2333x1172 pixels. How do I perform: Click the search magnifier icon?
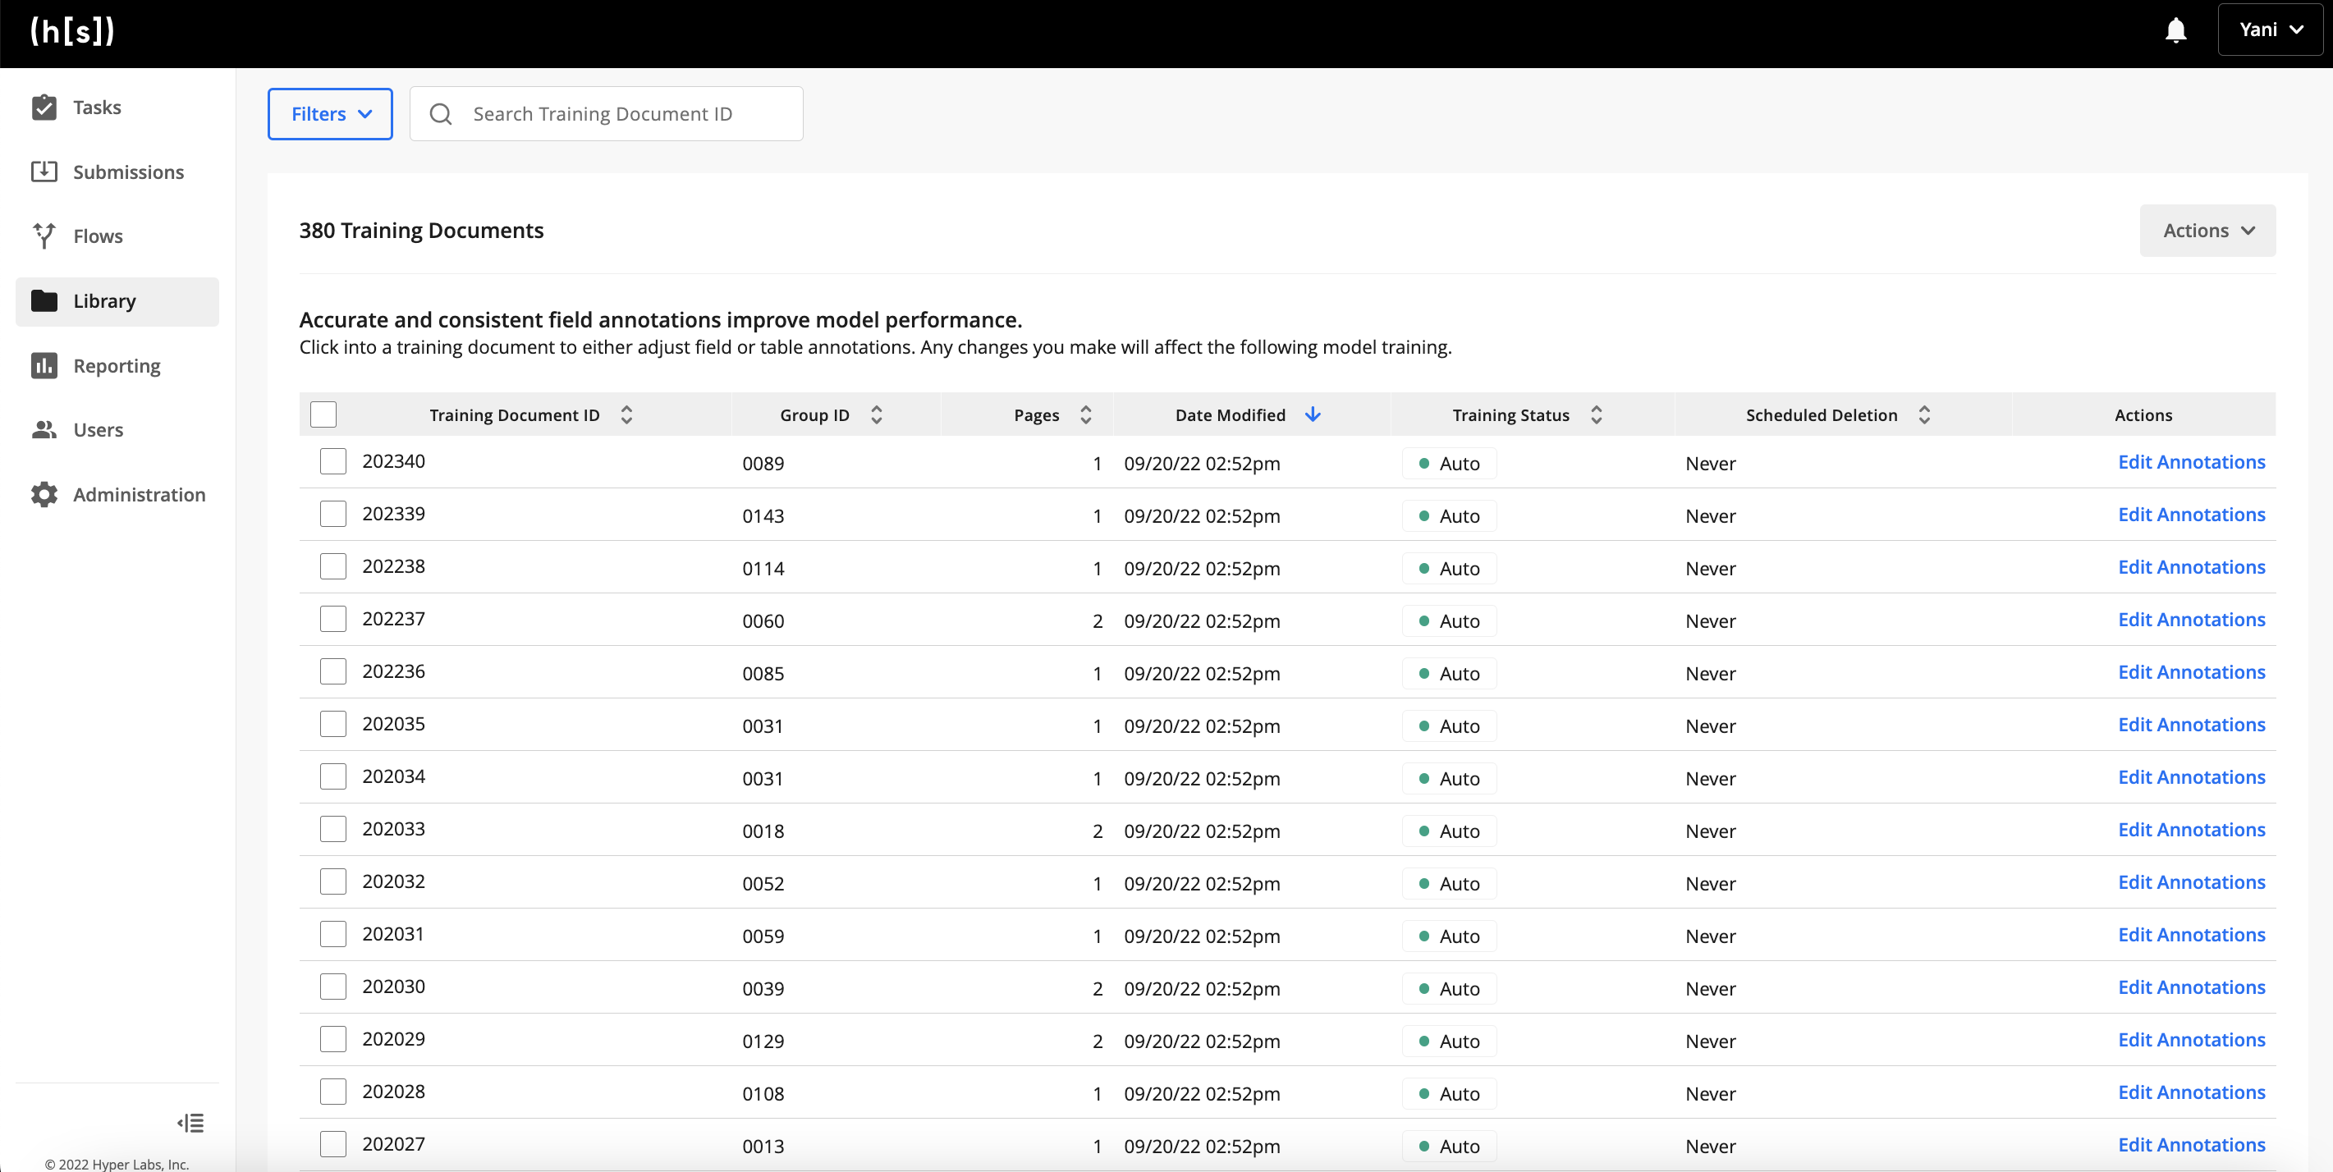coord(440,114)
